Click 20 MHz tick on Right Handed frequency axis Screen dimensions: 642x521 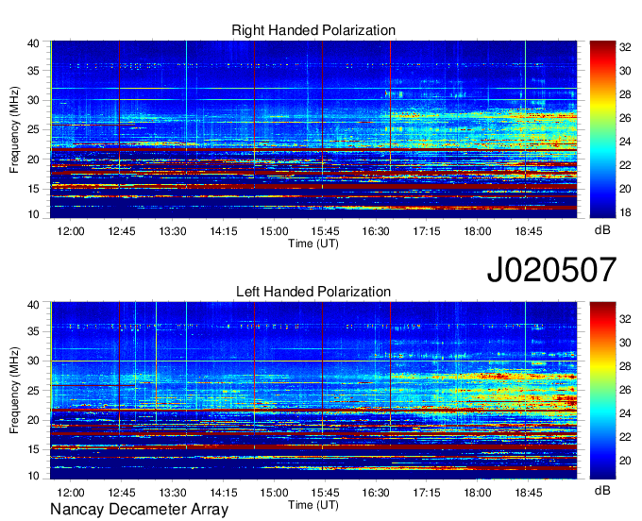[x=33, y=160]
